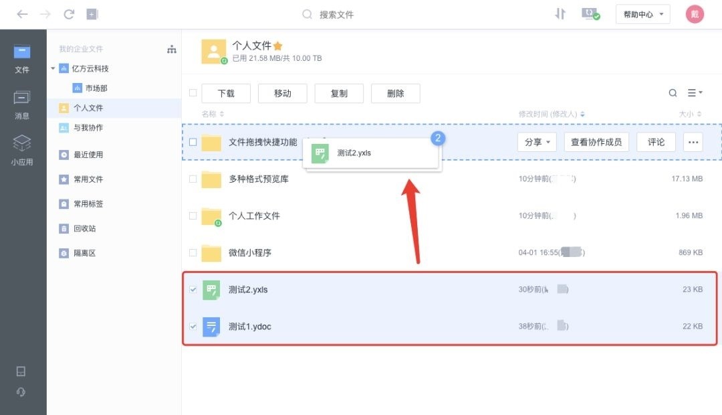The image size is (722, 415).
Task: Check the select-all checkbox above the file list
Action: pyautogui.click(x=191, y=93)
